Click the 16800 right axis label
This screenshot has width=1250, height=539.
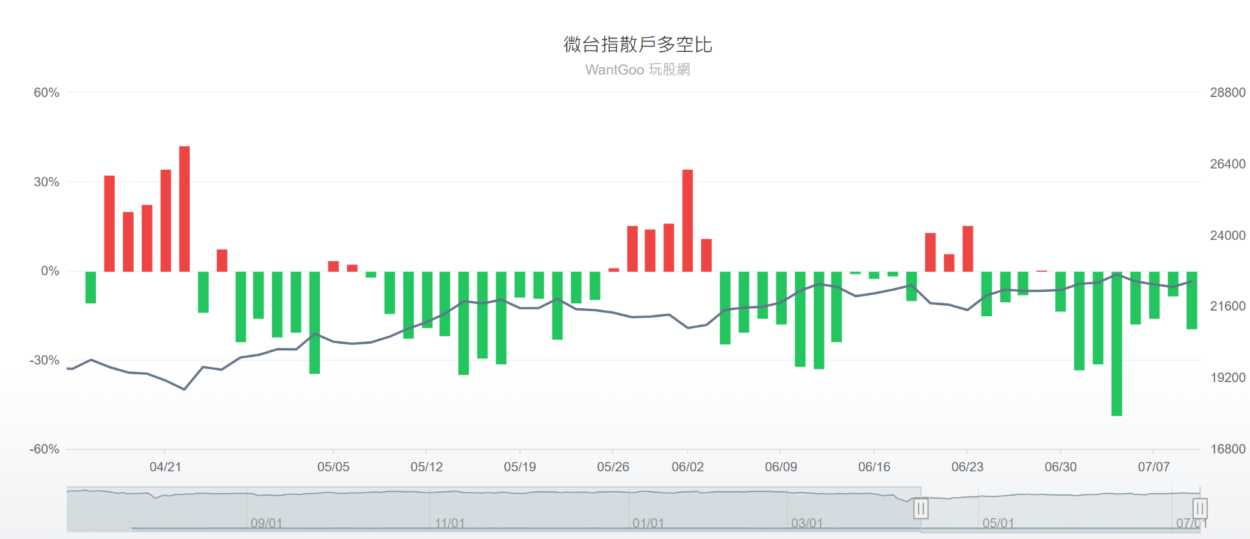[1227, 449]
